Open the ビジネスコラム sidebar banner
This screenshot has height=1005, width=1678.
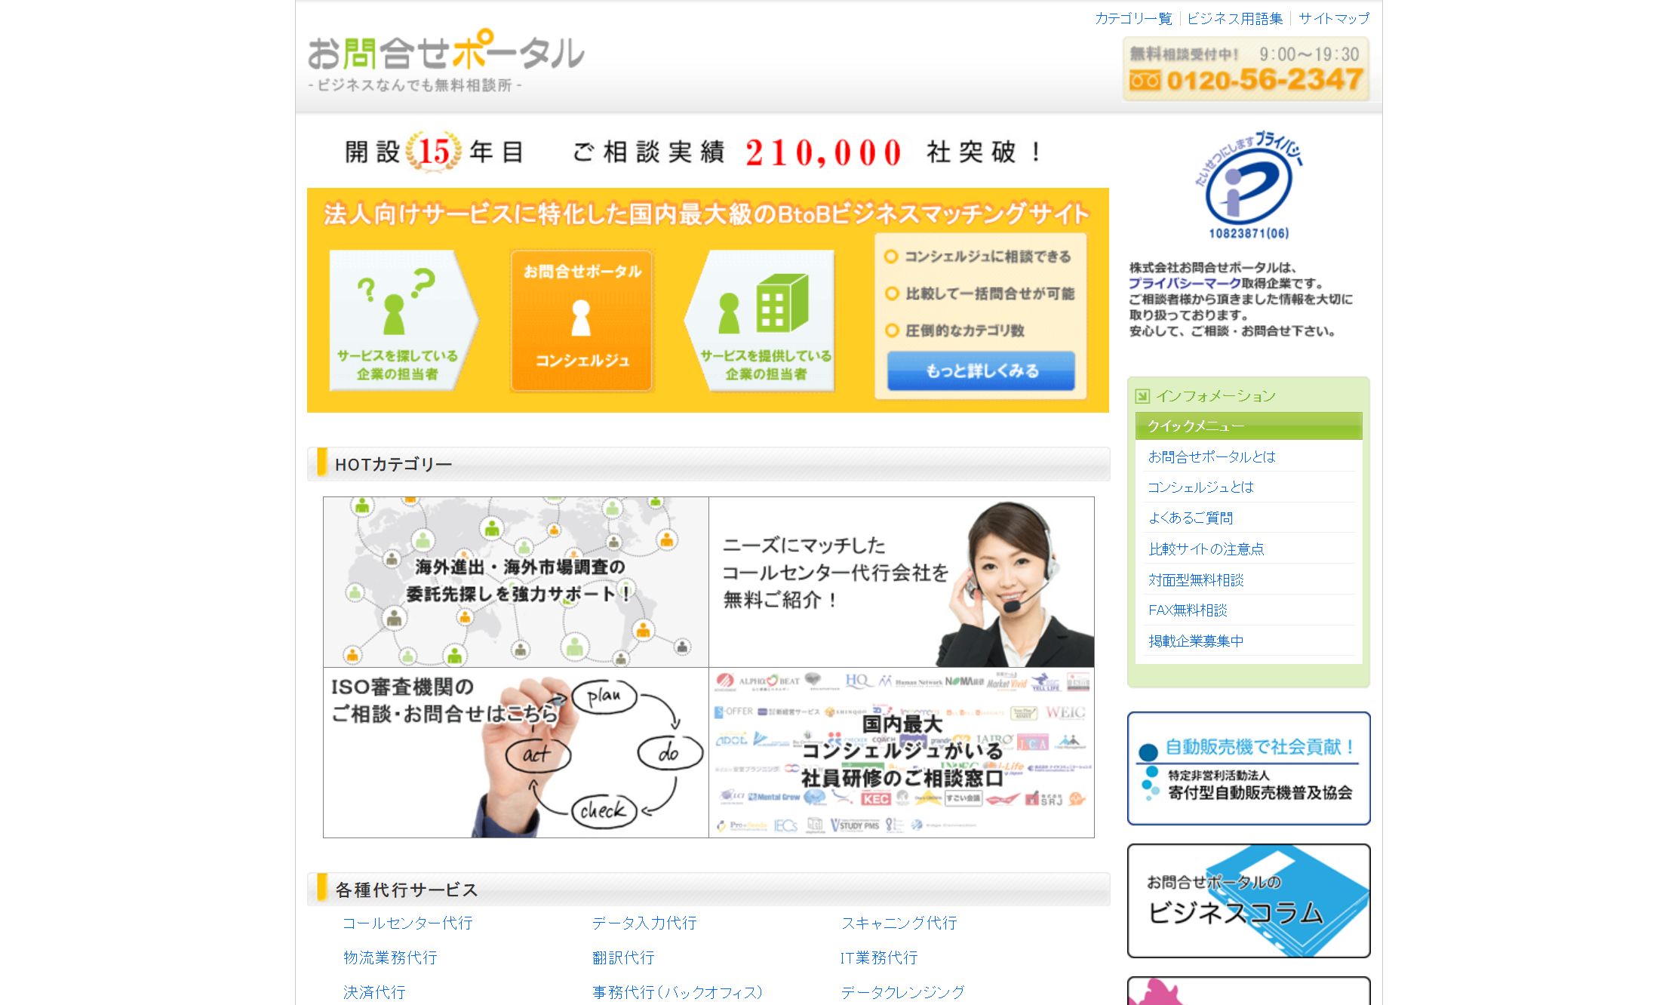coord(1249,901)
